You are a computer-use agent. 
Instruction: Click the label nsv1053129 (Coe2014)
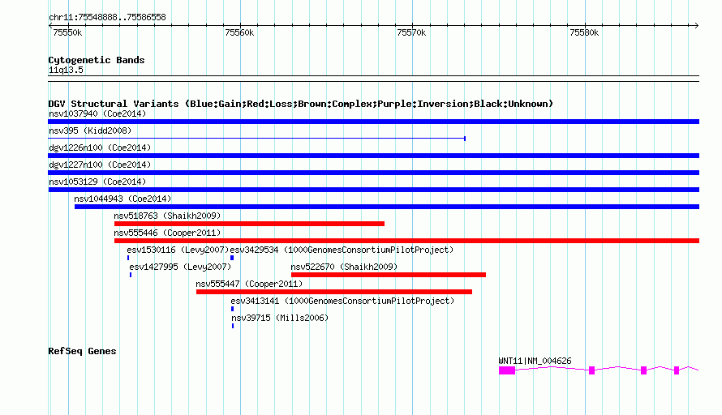tap(97, 182)
